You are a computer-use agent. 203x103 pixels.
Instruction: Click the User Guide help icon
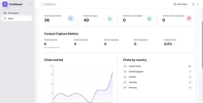point(175,4)
